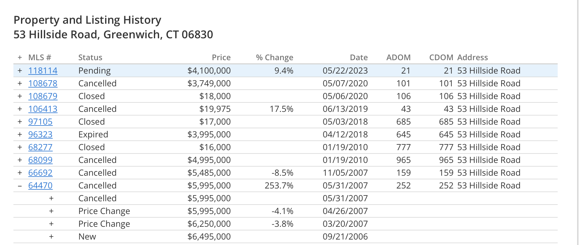
Task: Sort by the Price column header
Action: point(221,57)
